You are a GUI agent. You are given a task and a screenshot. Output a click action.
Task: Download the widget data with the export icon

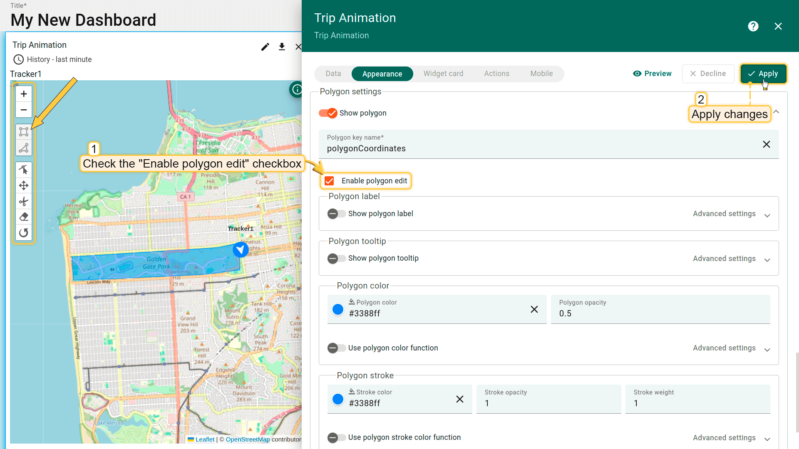(282, 47)
